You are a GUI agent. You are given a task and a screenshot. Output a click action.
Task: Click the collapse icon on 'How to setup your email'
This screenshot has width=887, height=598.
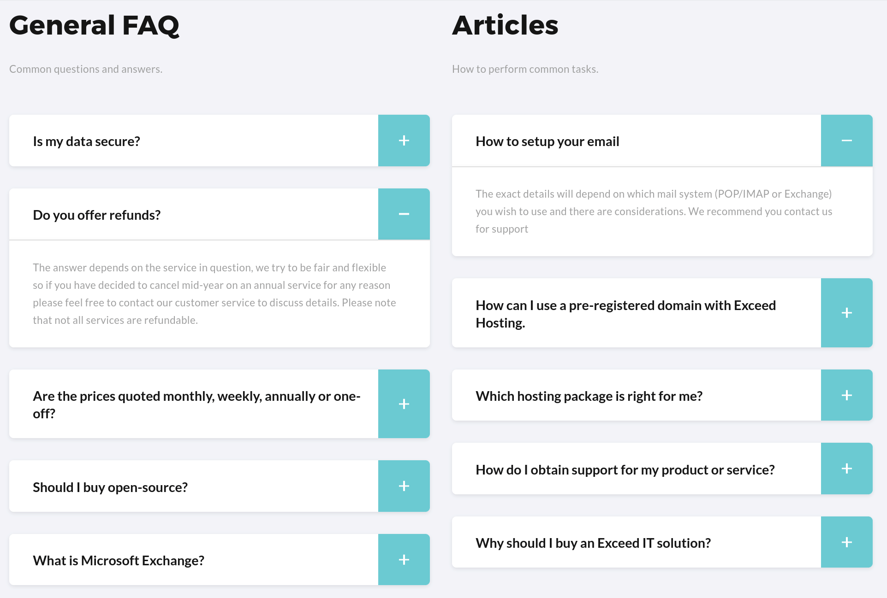[847, 141]
